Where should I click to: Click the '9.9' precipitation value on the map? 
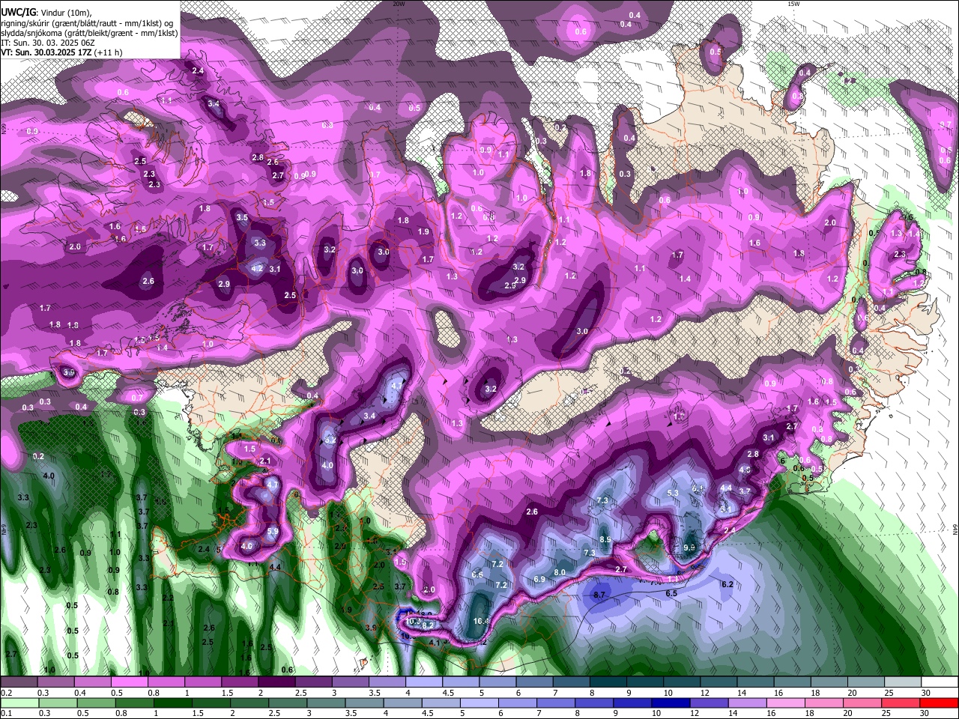[x=690, y=547]
